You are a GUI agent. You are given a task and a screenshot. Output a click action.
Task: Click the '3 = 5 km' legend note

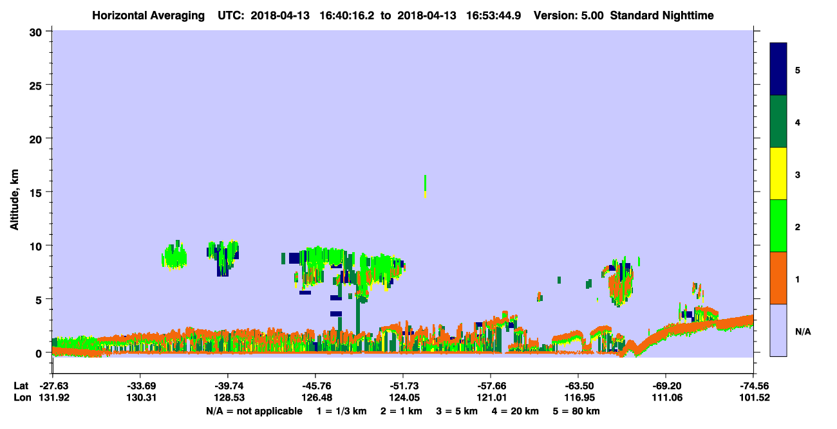pyautogui.click(x=456, y=410)
